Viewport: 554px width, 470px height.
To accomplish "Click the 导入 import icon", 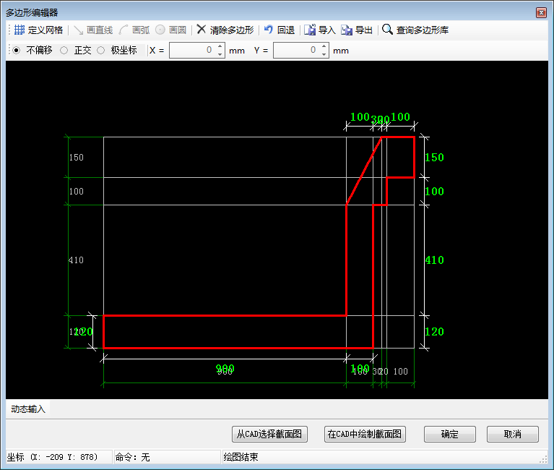I will pyautogui.click(x=310, y=30).
